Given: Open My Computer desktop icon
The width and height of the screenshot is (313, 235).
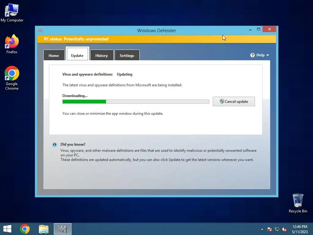Looking at the screenshot, I should (x=12, y=13).
